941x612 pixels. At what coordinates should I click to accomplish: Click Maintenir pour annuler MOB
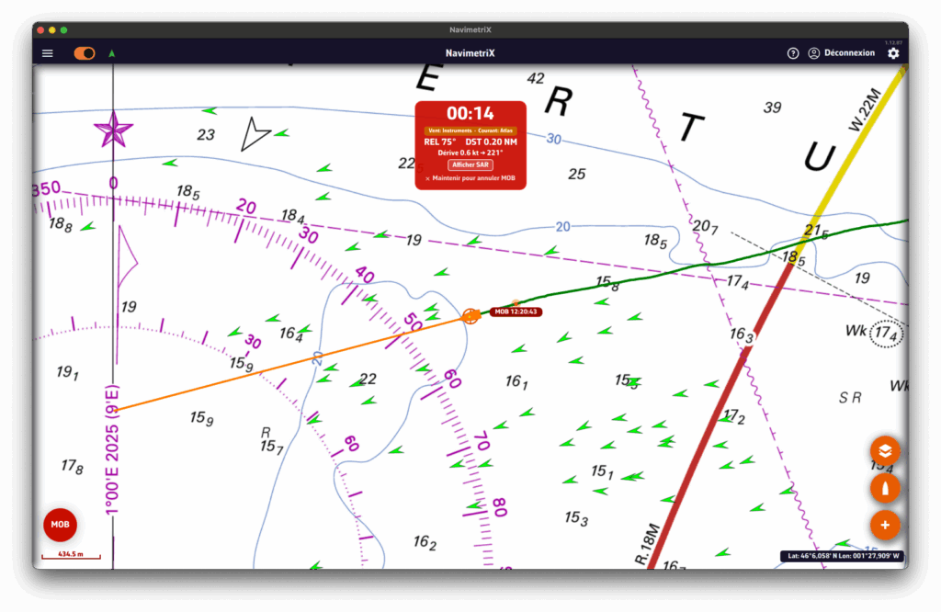click(470, 178)
